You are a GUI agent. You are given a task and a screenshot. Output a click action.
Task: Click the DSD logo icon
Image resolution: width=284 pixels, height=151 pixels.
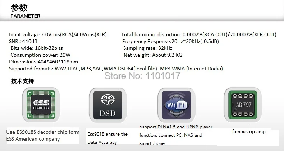108,105
